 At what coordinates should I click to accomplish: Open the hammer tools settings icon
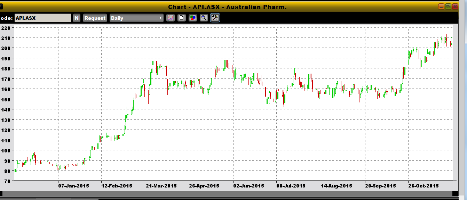[215, 18]
